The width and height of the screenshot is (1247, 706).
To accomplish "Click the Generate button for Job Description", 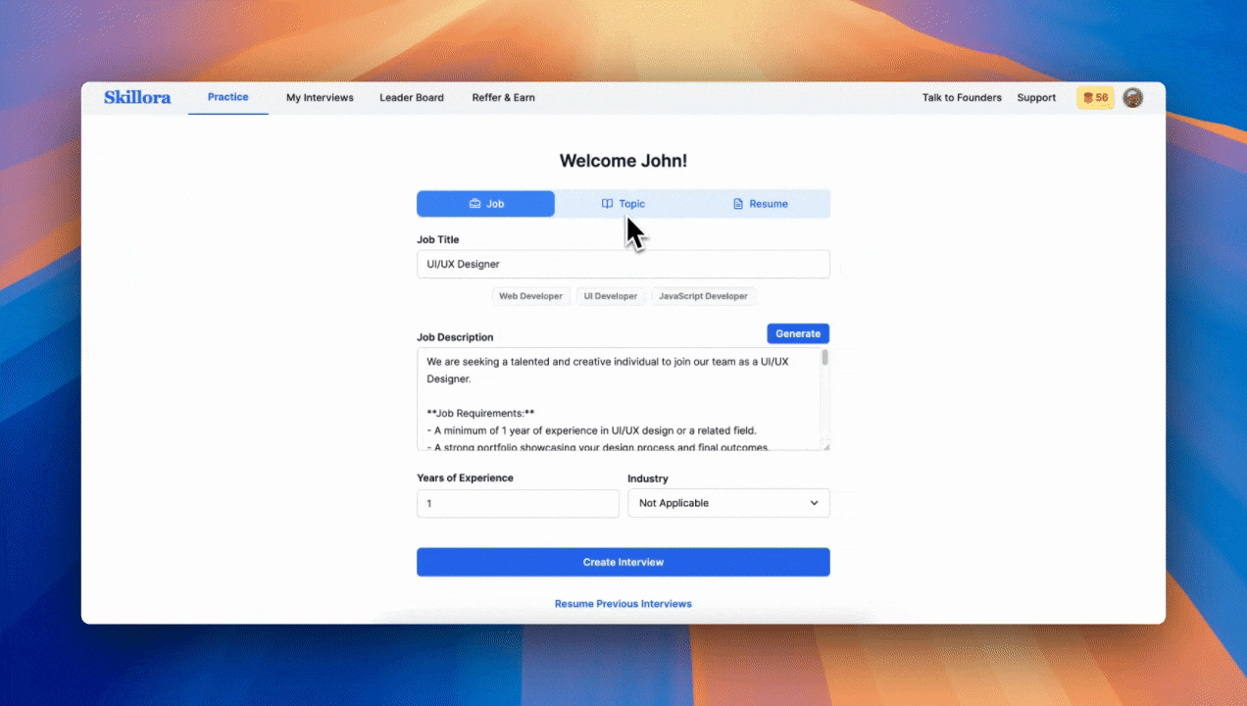I will (x=798, y=333).
